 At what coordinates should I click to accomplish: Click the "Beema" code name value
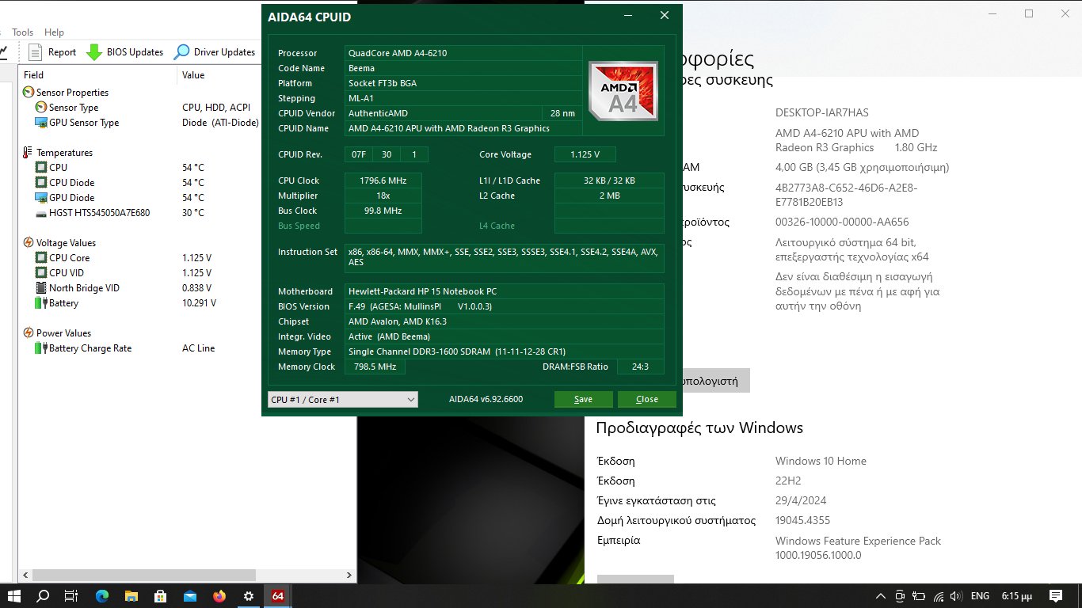click(361, 68)
